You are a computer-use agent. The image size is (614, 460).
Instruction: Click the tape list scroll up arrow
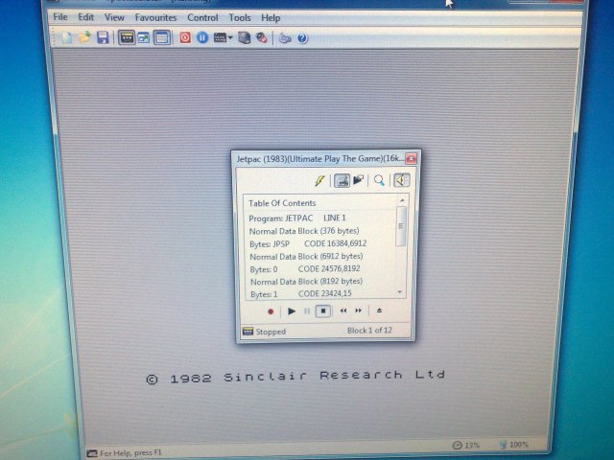[401, 200]
